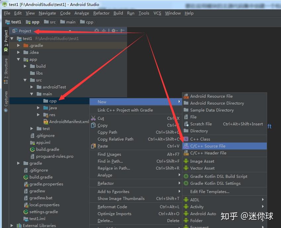
Task: Select Find Usages from context menu
Action: (x=136, y=154)
